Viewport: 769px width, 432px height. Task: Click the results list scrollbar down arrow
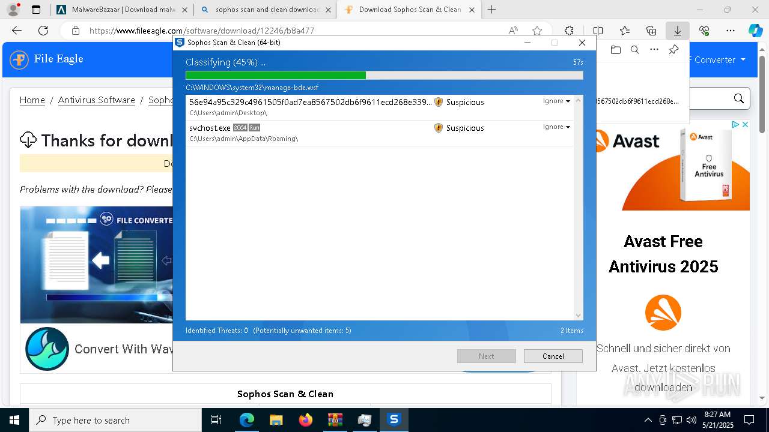pyautogui.click(x=579, y=316)
